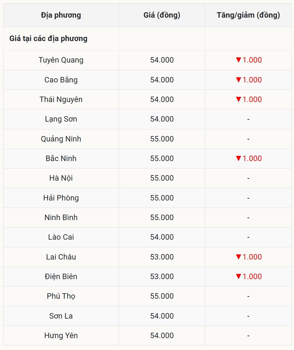Viewport: 294px width, 350px height.
Task: Select the Phú Thọ province name
Action: pos(61,296)
